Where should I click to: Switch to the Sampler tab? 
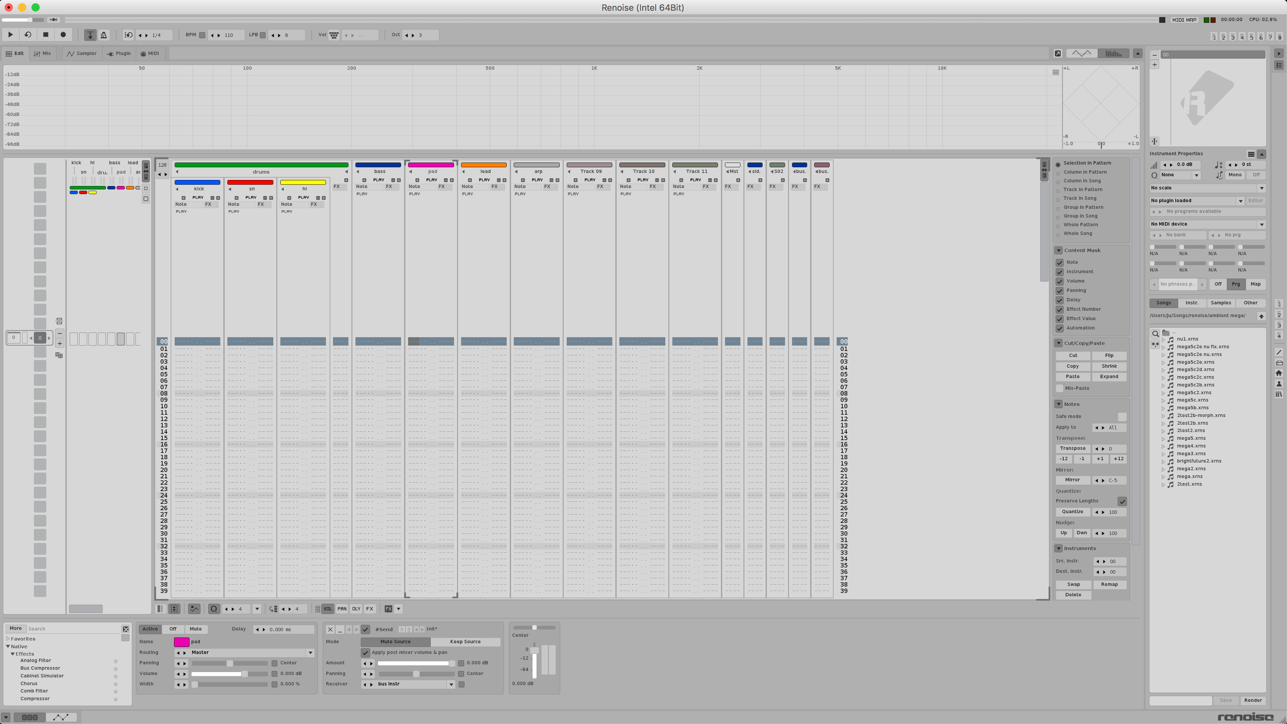[82, 53]
